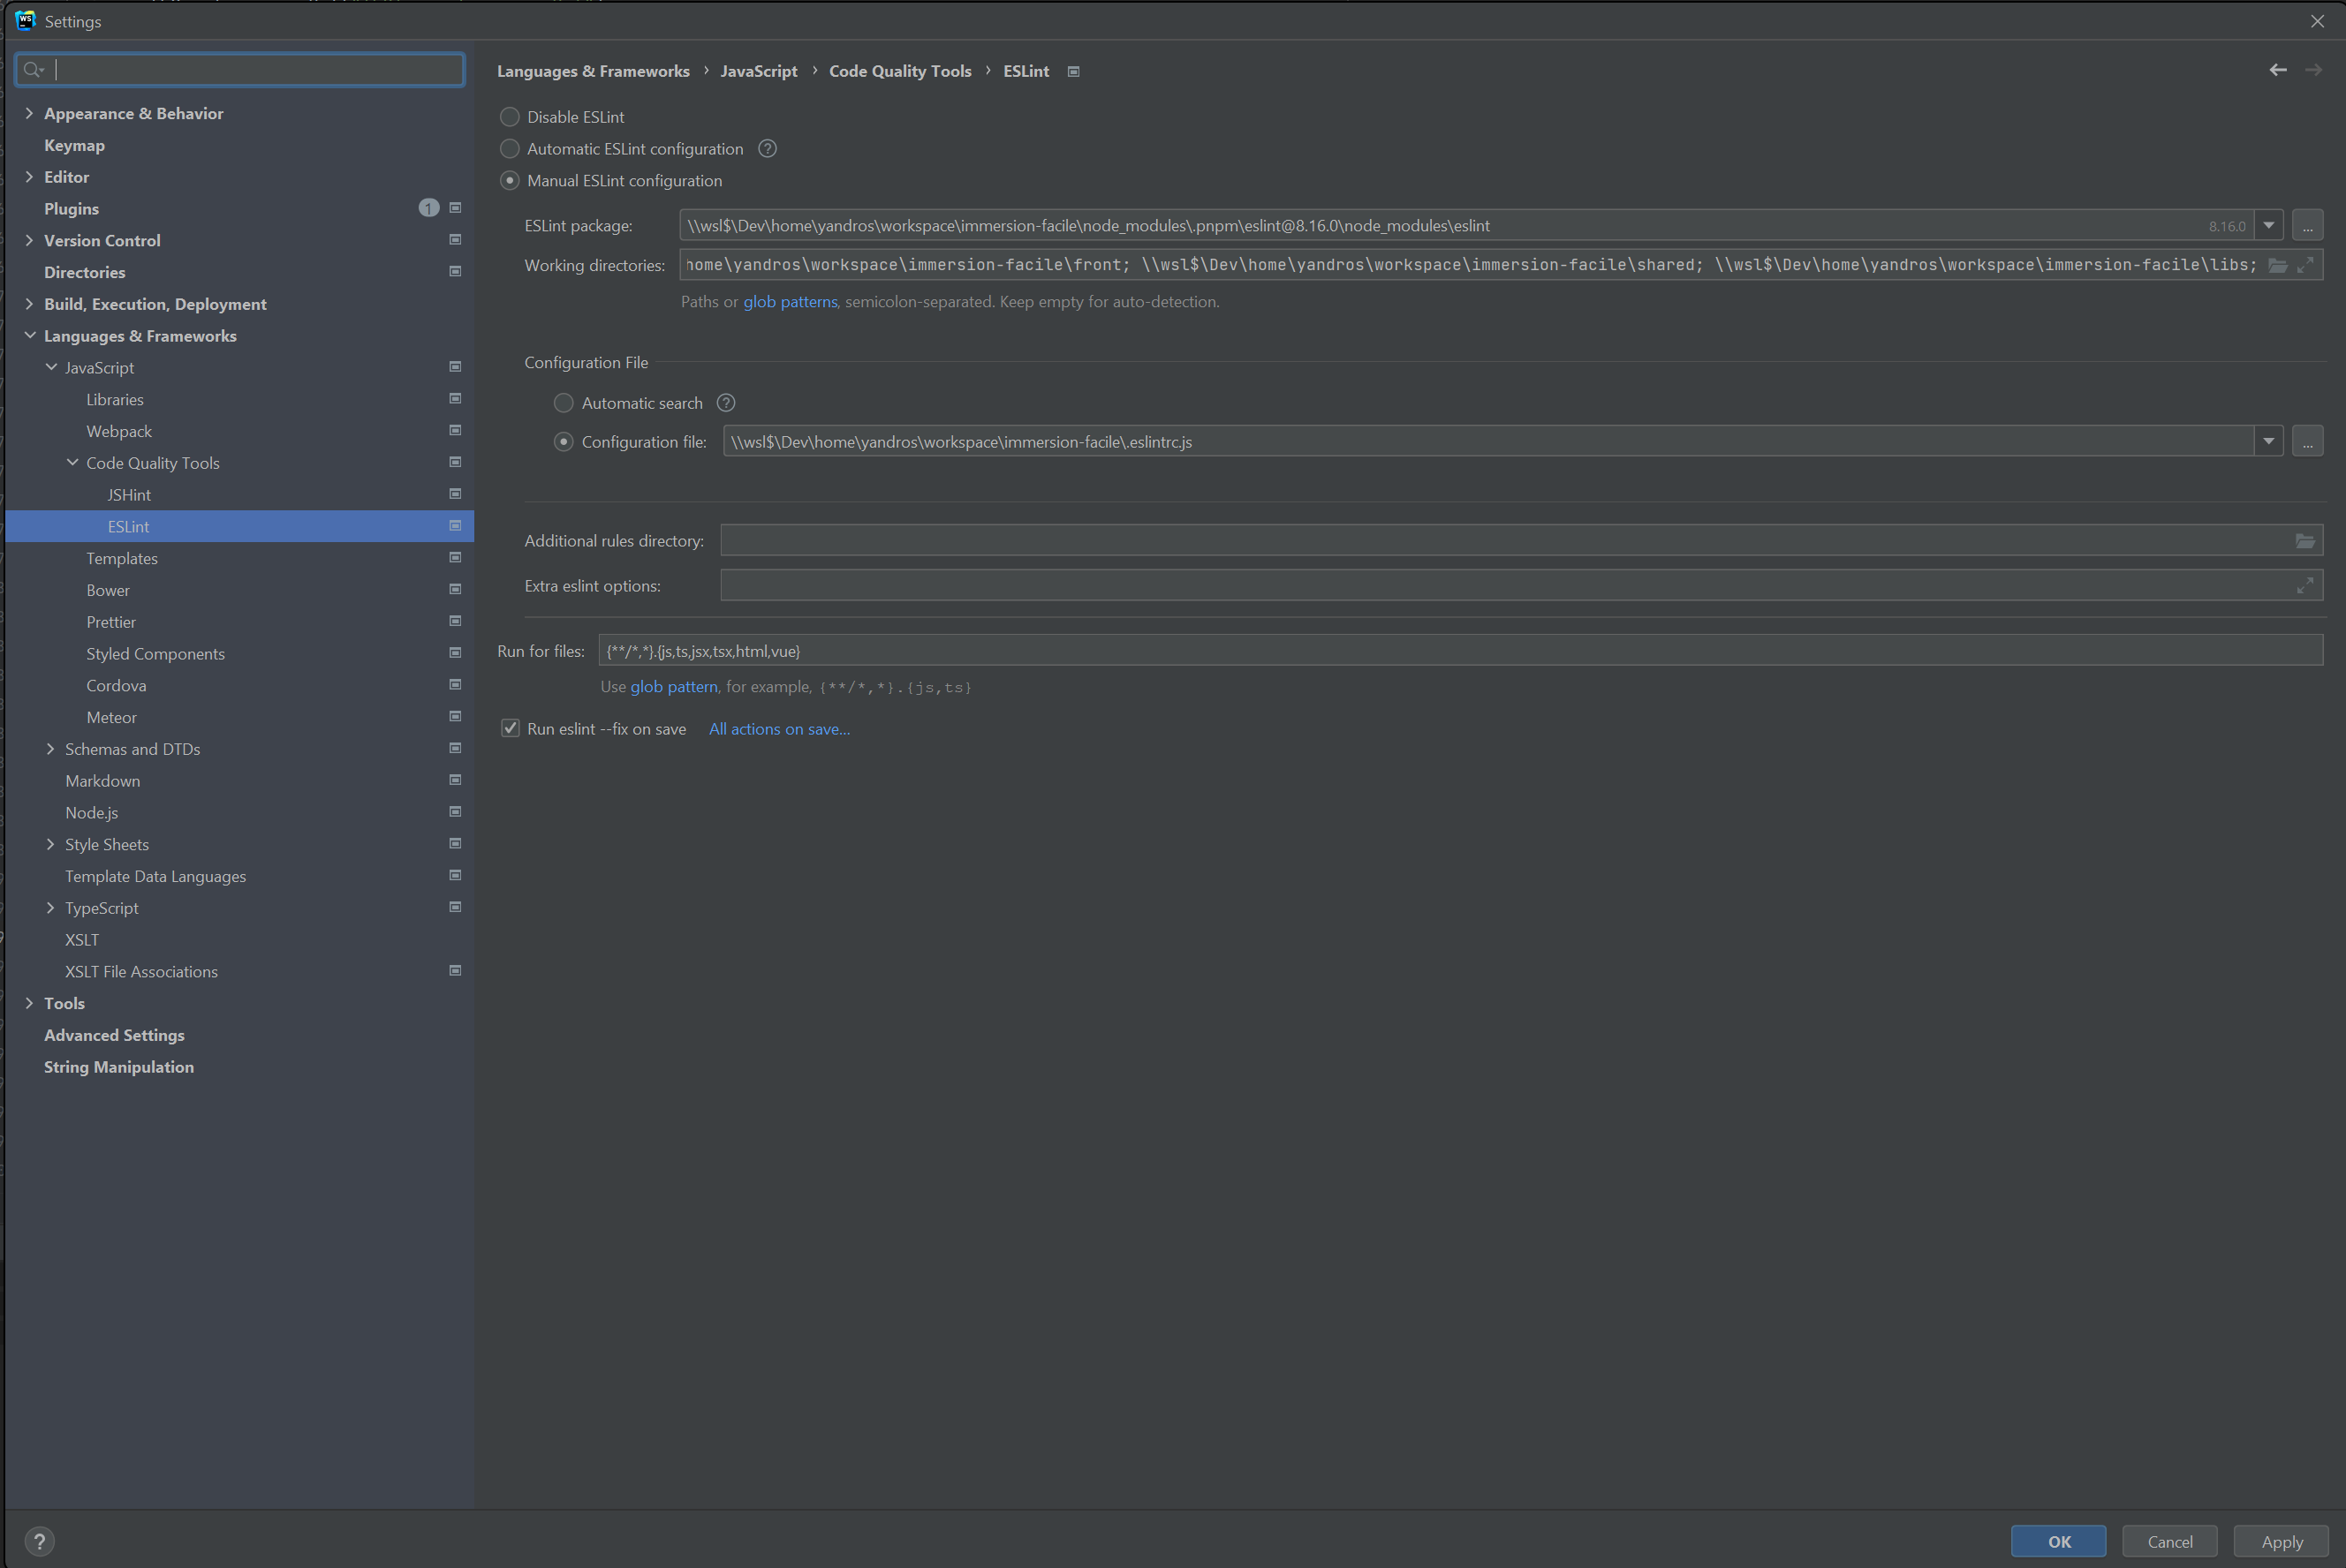Screen dimensions: 2346x1568
Task: Open the ESLint package dropdown
Action: coord(2268,226)
